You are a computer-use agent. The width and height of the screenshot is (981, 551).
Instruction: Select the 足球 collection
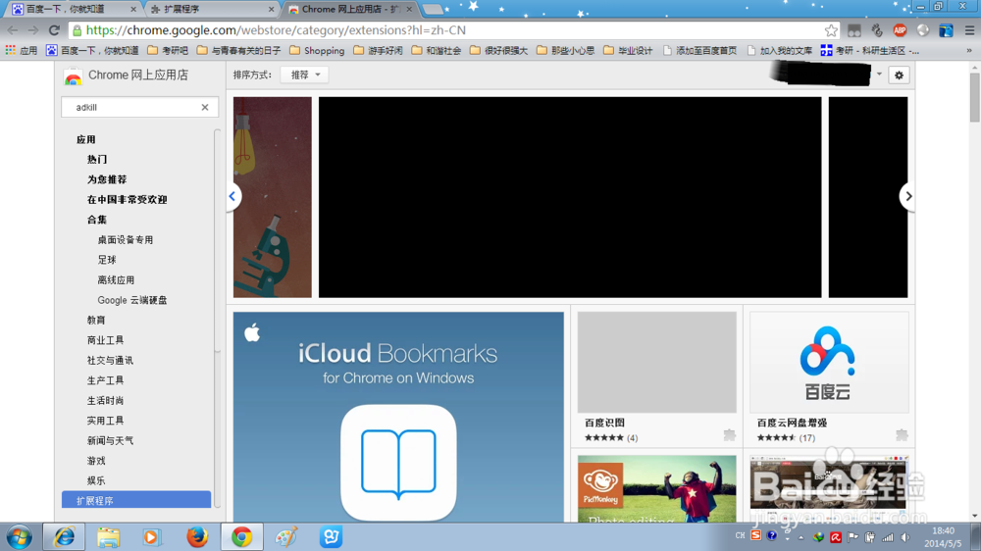[x=107, y=260]
